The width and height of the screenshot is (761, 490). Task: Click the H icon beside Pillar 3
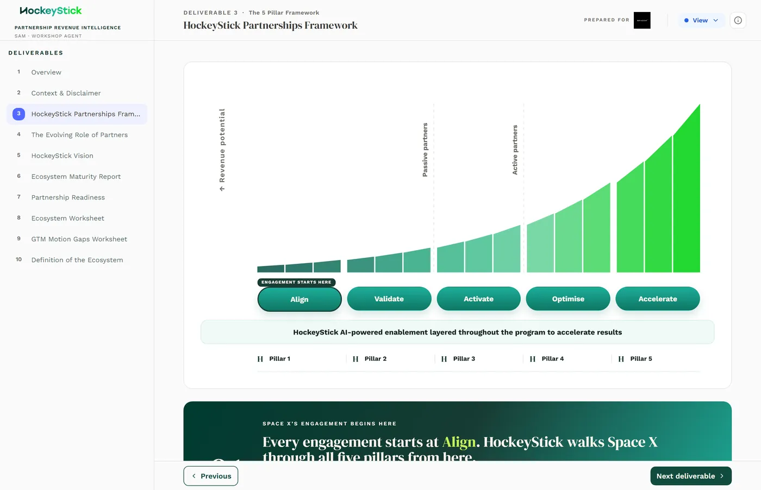[x=444, y=359]
